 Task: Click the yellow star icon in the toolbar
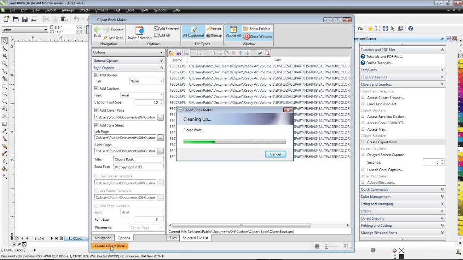[370, 29]
